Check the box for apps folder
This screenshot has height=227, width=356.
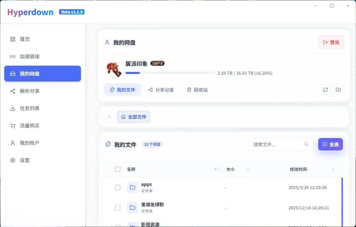click(118, 187)
